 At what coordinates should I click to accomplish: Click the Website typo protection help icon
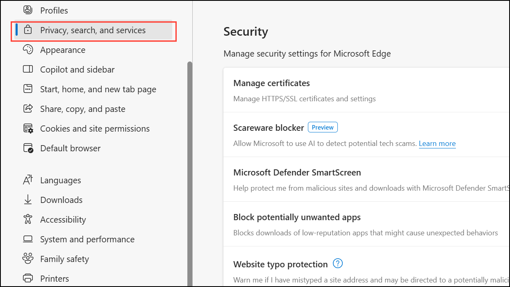[x=337, y=264]
